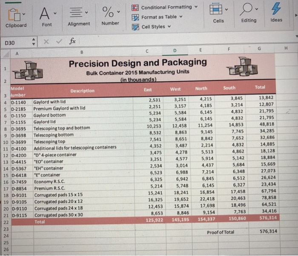
Task: Click the select-all corner triangle
Action: [6, 55]
